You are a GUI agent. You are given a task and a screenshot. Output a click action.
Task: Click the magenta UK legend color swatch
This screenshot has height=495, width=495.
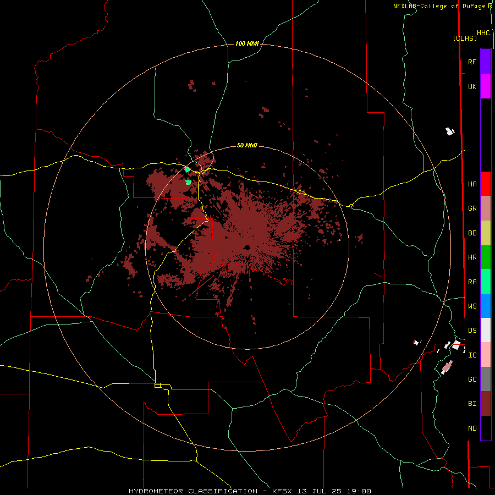tap(486, 86)
